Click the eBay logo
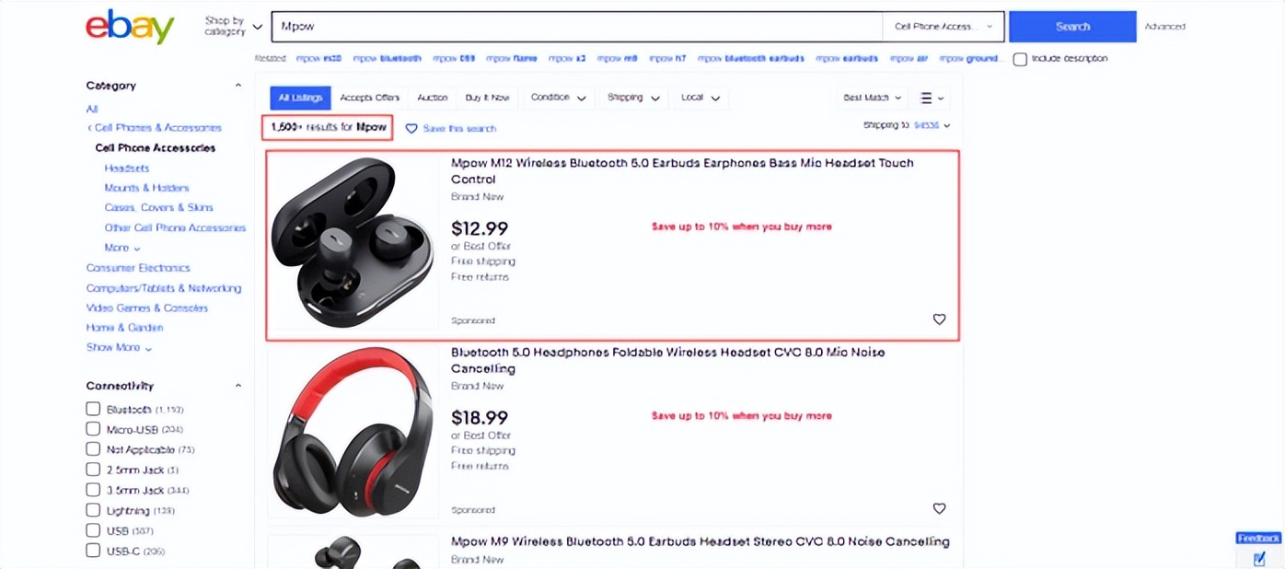1285x569 pixels. (130, 28)
